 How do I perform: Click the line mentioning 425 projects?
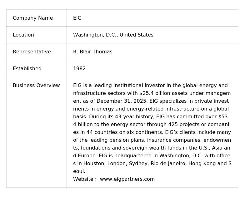[x=151, y=125]
